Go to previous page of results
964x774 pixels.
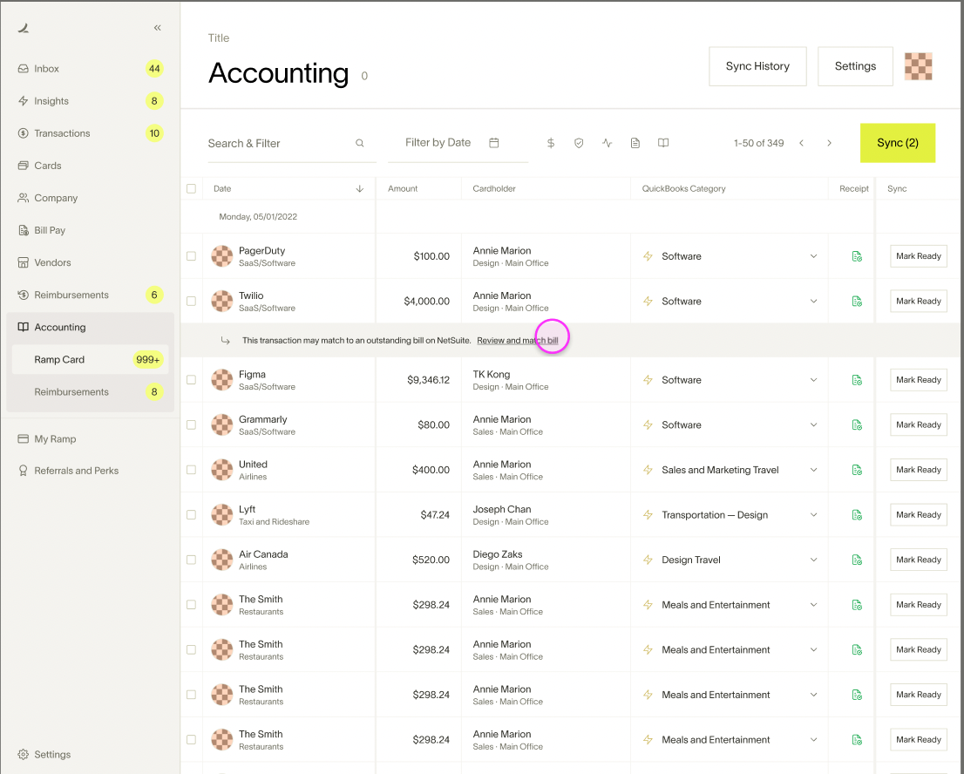pyautogui.click(x=801, y=143)
